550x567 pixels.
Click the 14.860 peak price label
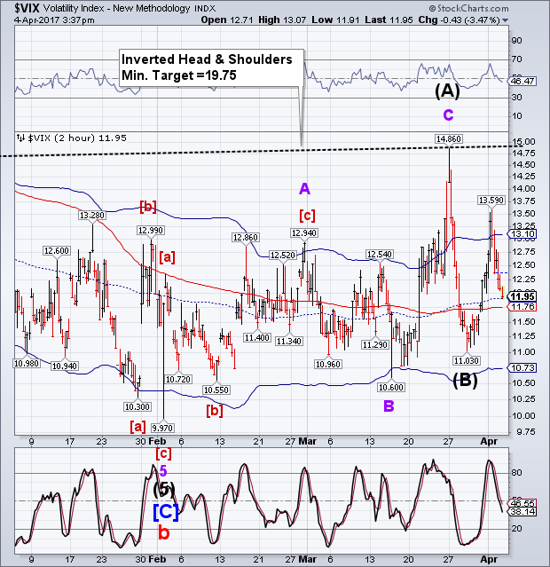click(x=450, y=138)
